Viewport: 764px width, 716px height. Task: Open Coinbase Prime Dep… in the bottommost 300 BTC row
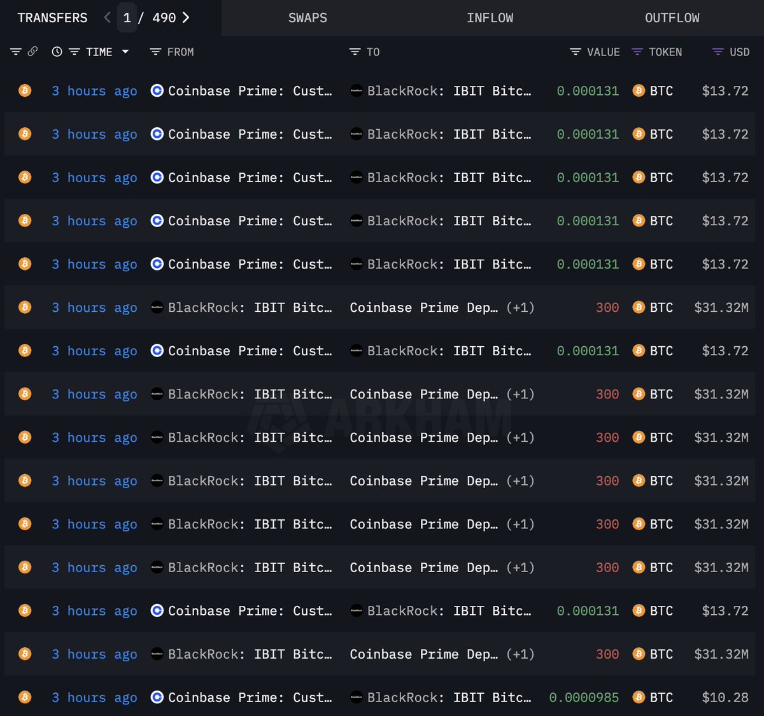click(424, 654)
